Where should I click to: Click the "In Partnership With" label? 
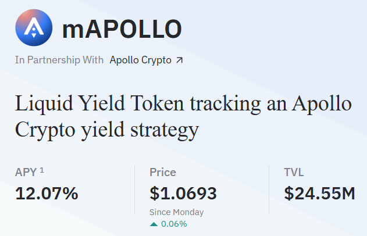[59, 60]
